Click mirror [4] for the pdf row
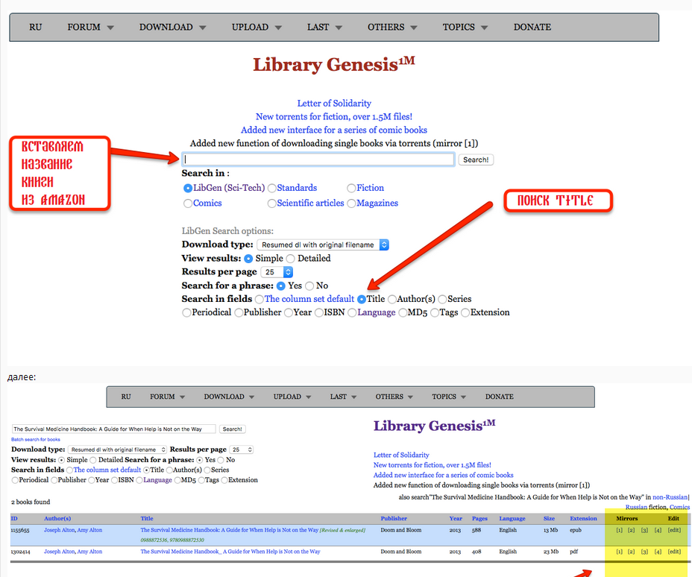The image size is (692, 577). click(x=658, y=552)
